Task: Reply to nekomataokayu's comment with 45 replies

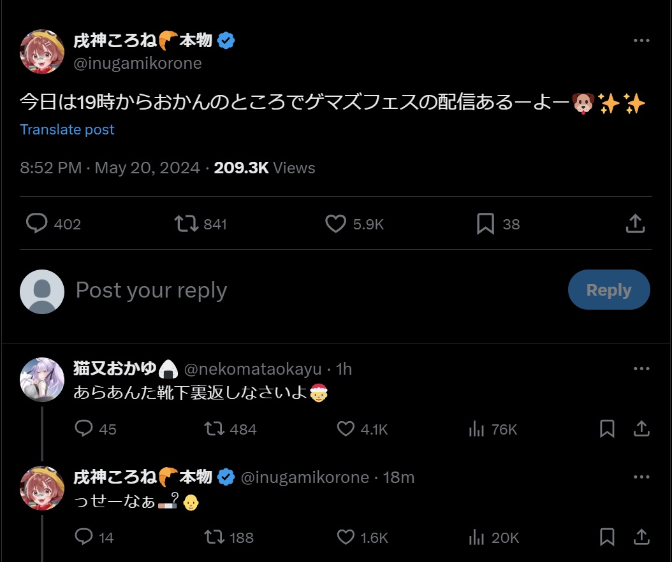Action: coord(84,429)
